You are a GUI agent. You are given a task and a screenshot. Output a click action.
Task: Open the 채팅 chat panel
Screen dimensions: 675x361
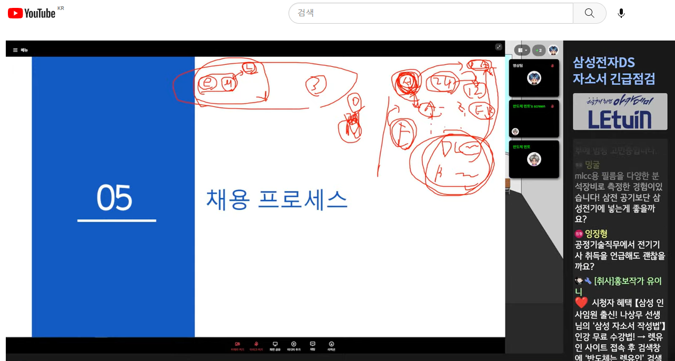[x=312, y=346]
